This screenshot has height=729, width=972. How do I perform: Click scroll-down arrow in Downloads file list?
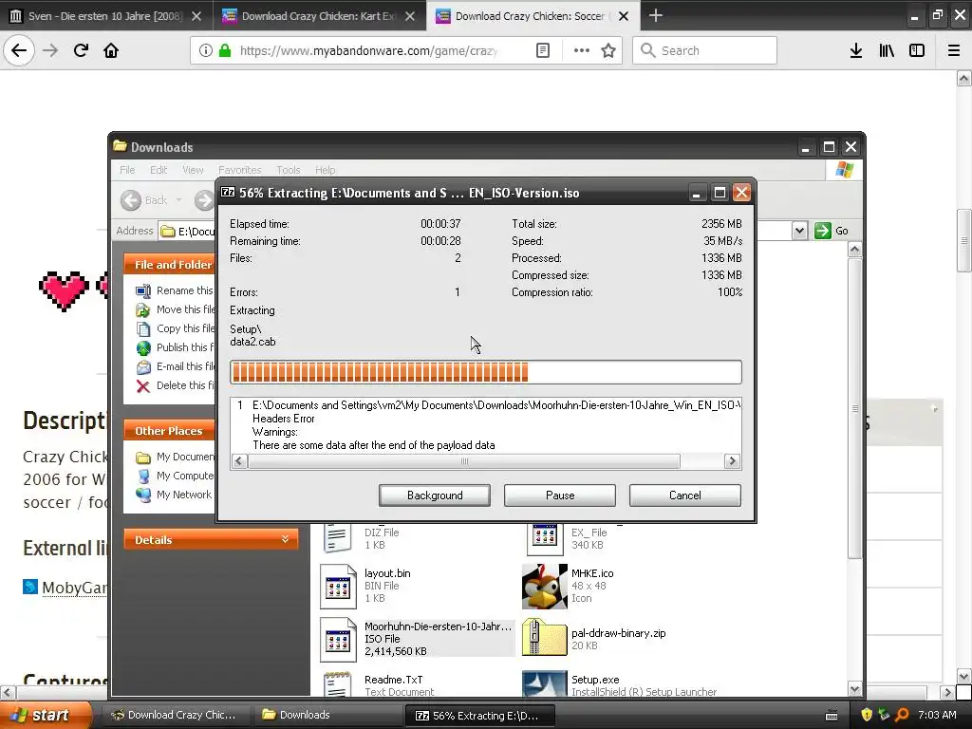855,689
